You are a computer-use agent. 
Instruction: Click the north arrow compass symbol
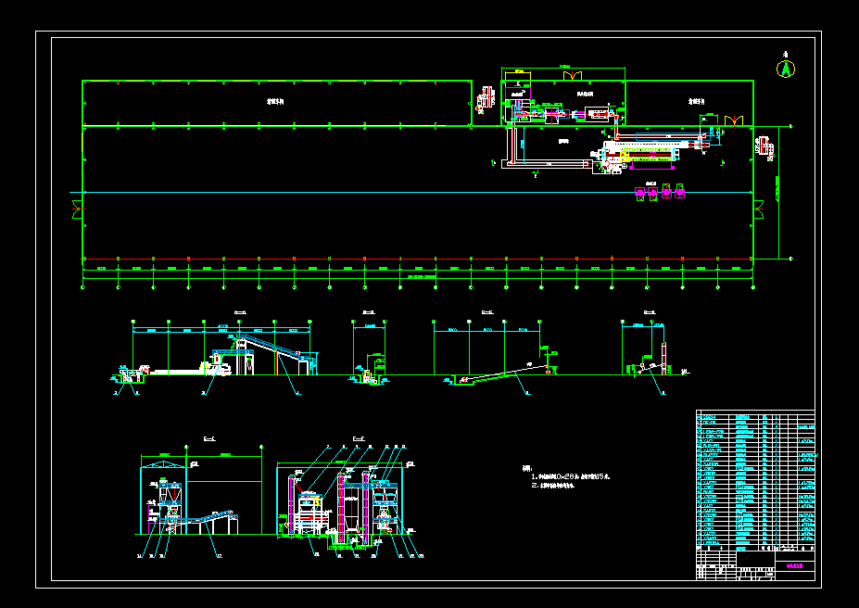pos(786,68)
